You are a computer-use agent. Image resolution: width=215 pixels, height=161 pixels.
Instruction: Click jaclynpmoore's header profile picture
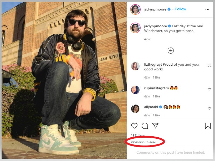point(135,9)
